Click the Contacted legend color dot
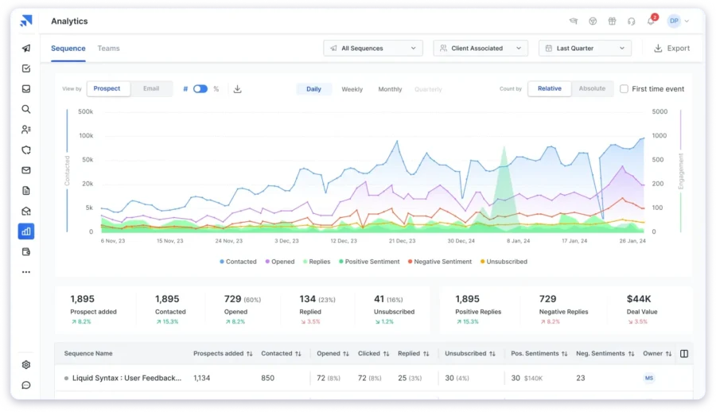Viewport: 716px width, 412px height. [x=221, y=262]
